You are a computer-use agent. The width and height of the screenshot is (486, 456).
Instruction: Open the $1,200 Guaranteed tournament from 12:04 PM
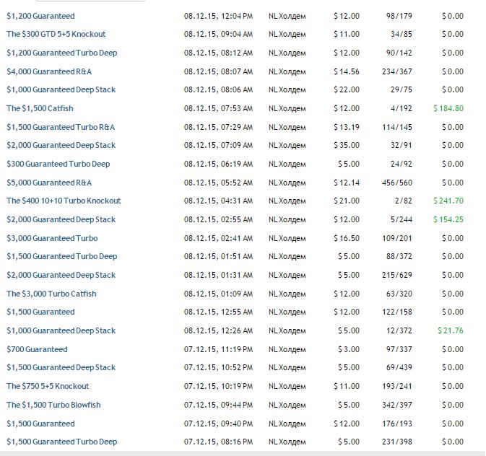pos(40,16)
